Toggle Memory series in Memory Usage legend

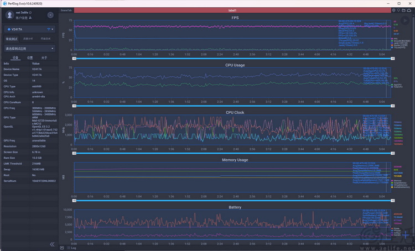(397, 181)
